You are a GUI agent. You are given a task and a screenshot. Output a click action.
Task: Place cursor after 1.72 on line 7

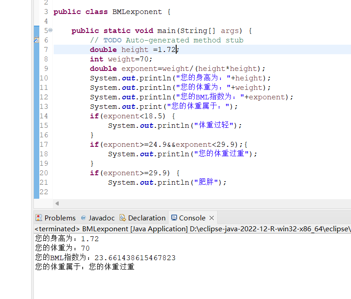pos(176,50)
